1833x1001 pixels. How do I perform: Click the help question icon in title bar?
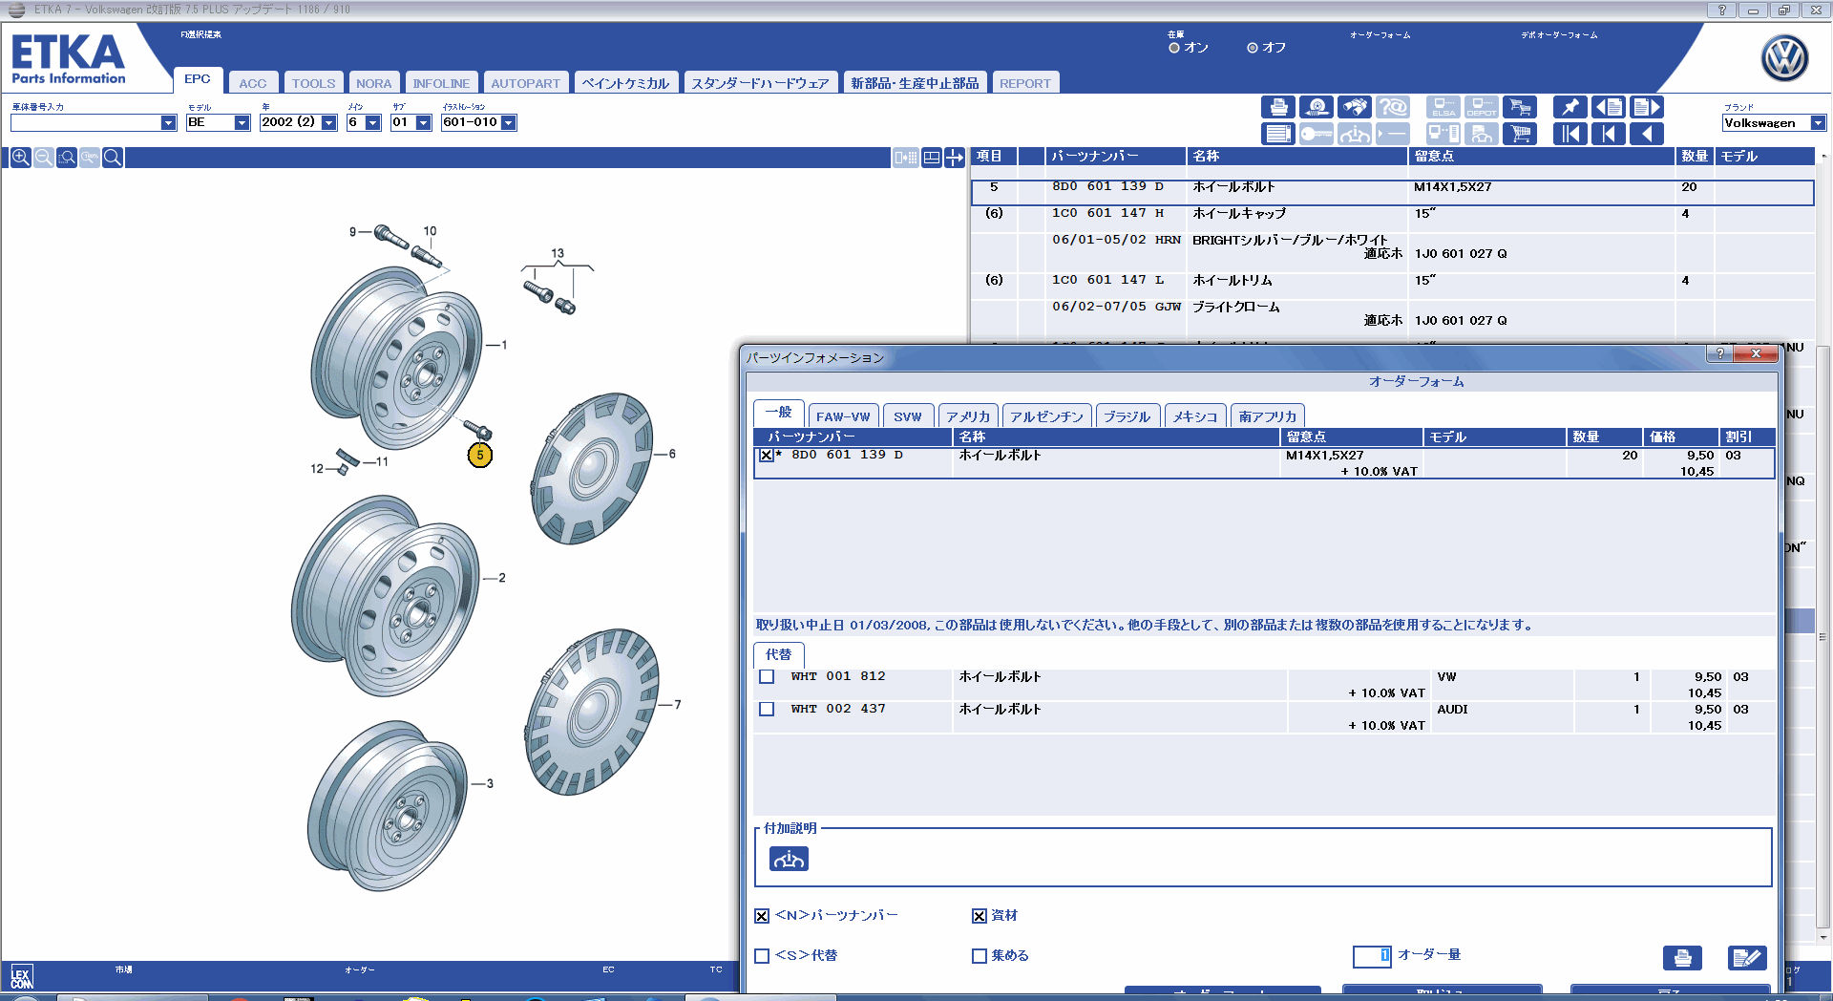(x=1721, y=10)
